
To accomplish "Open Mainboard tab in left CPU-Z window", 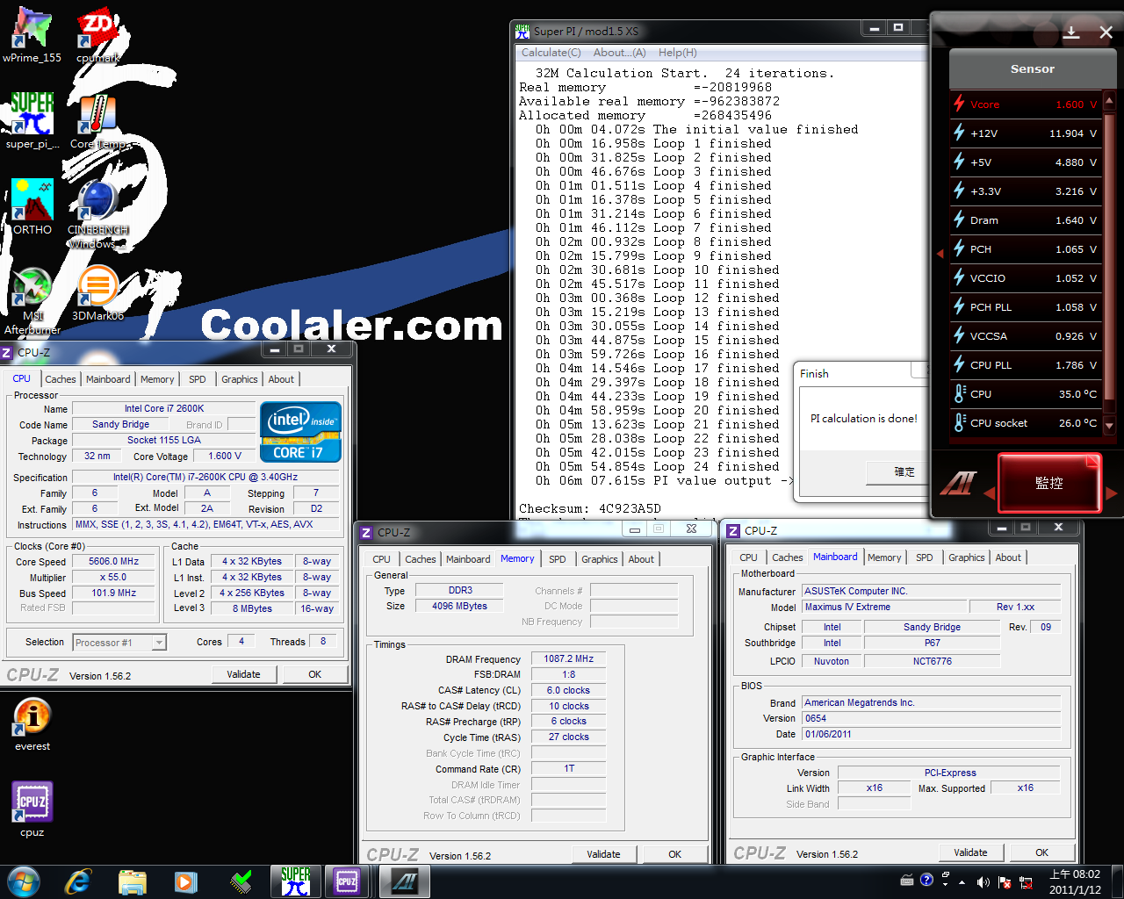I will click(x=108, y=379).
